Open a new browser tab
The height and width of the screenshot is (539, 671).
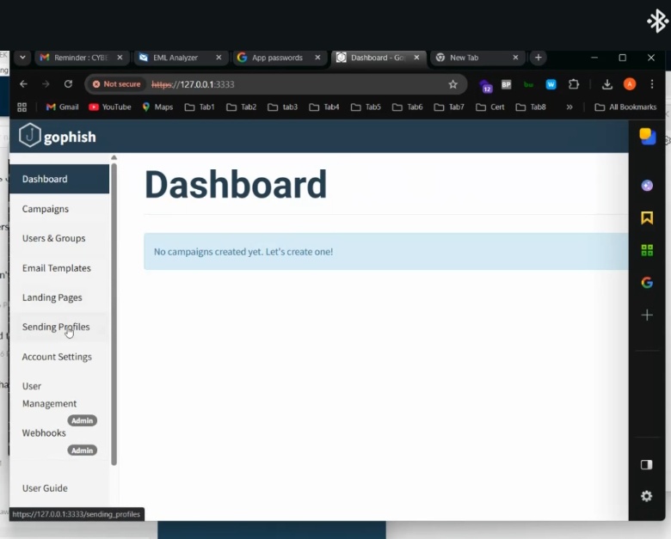tap(539, 58)
